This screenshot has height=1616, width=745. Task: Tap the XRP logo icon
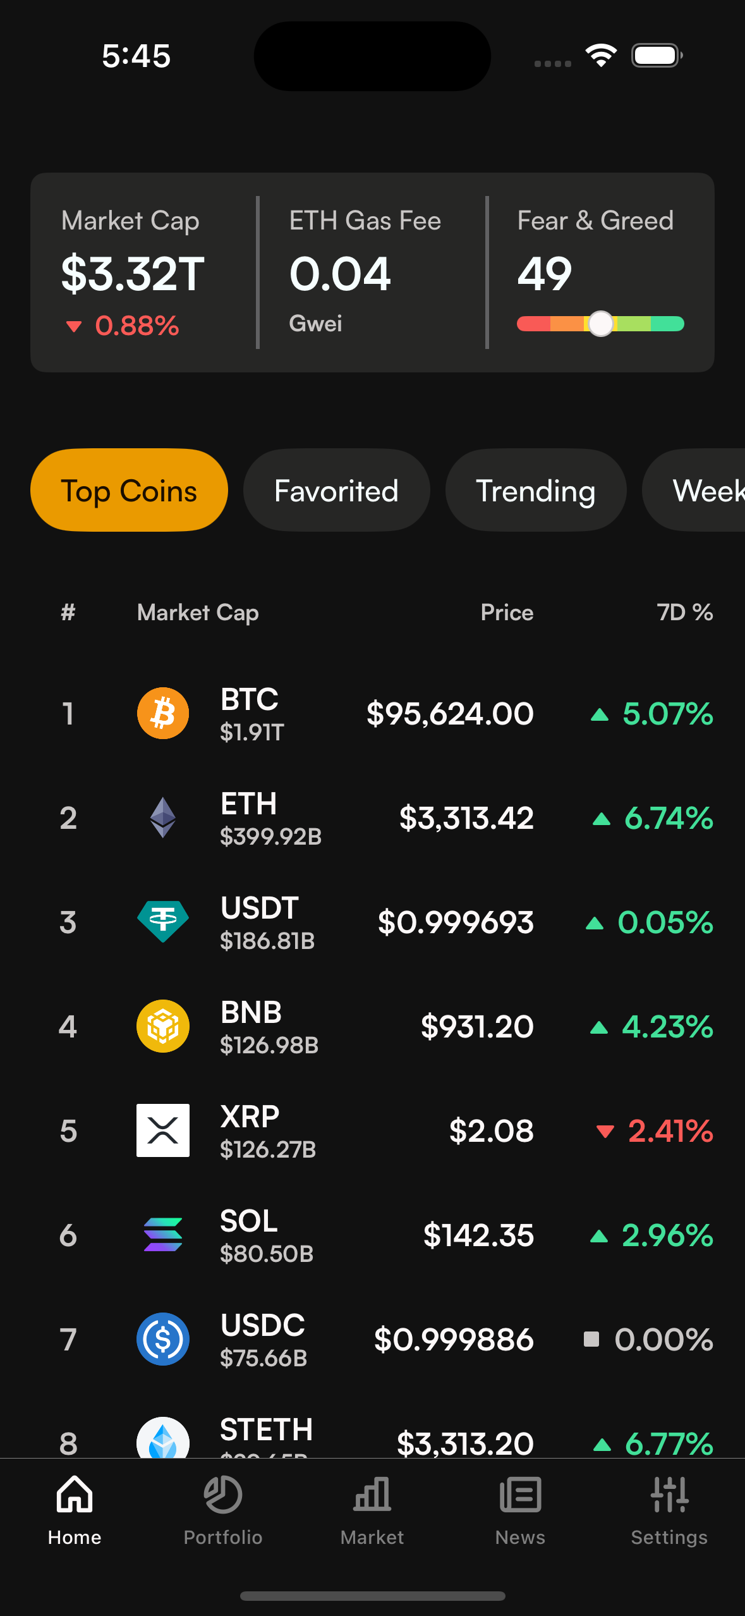pyautogui.click(x=163, y=1130)
